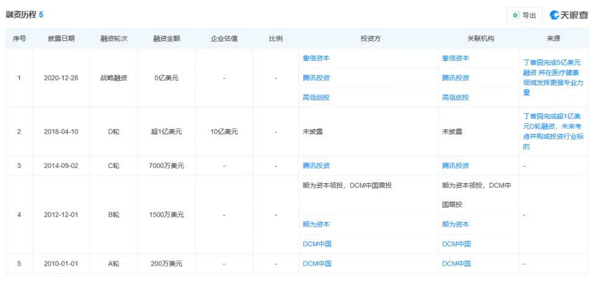594x288 pixels.
Task: Open DCM中国 investor link in the B轮 row
Action: pos(317,243)
